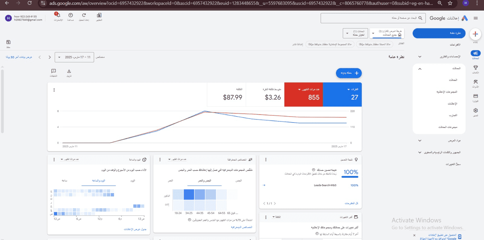
Task: Switch to Hour tab in Day and hour card
Action: [x=64, y=181]
